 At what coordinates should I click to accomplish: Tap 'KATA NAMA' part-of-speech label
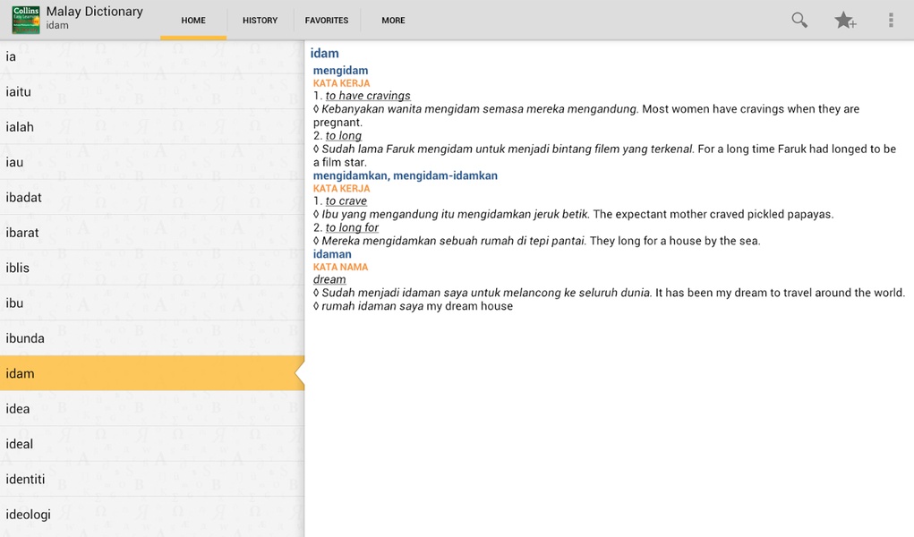click(340, 267)
